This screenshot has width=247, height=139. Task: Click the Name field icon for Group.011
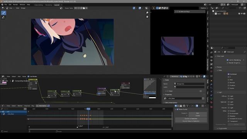(175, 84)
